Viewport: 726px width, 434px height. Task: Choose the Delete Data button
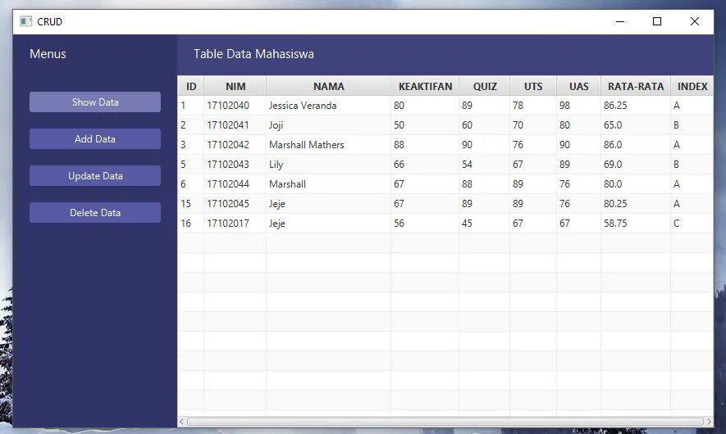pyautogui.click(x=95, y=213)
